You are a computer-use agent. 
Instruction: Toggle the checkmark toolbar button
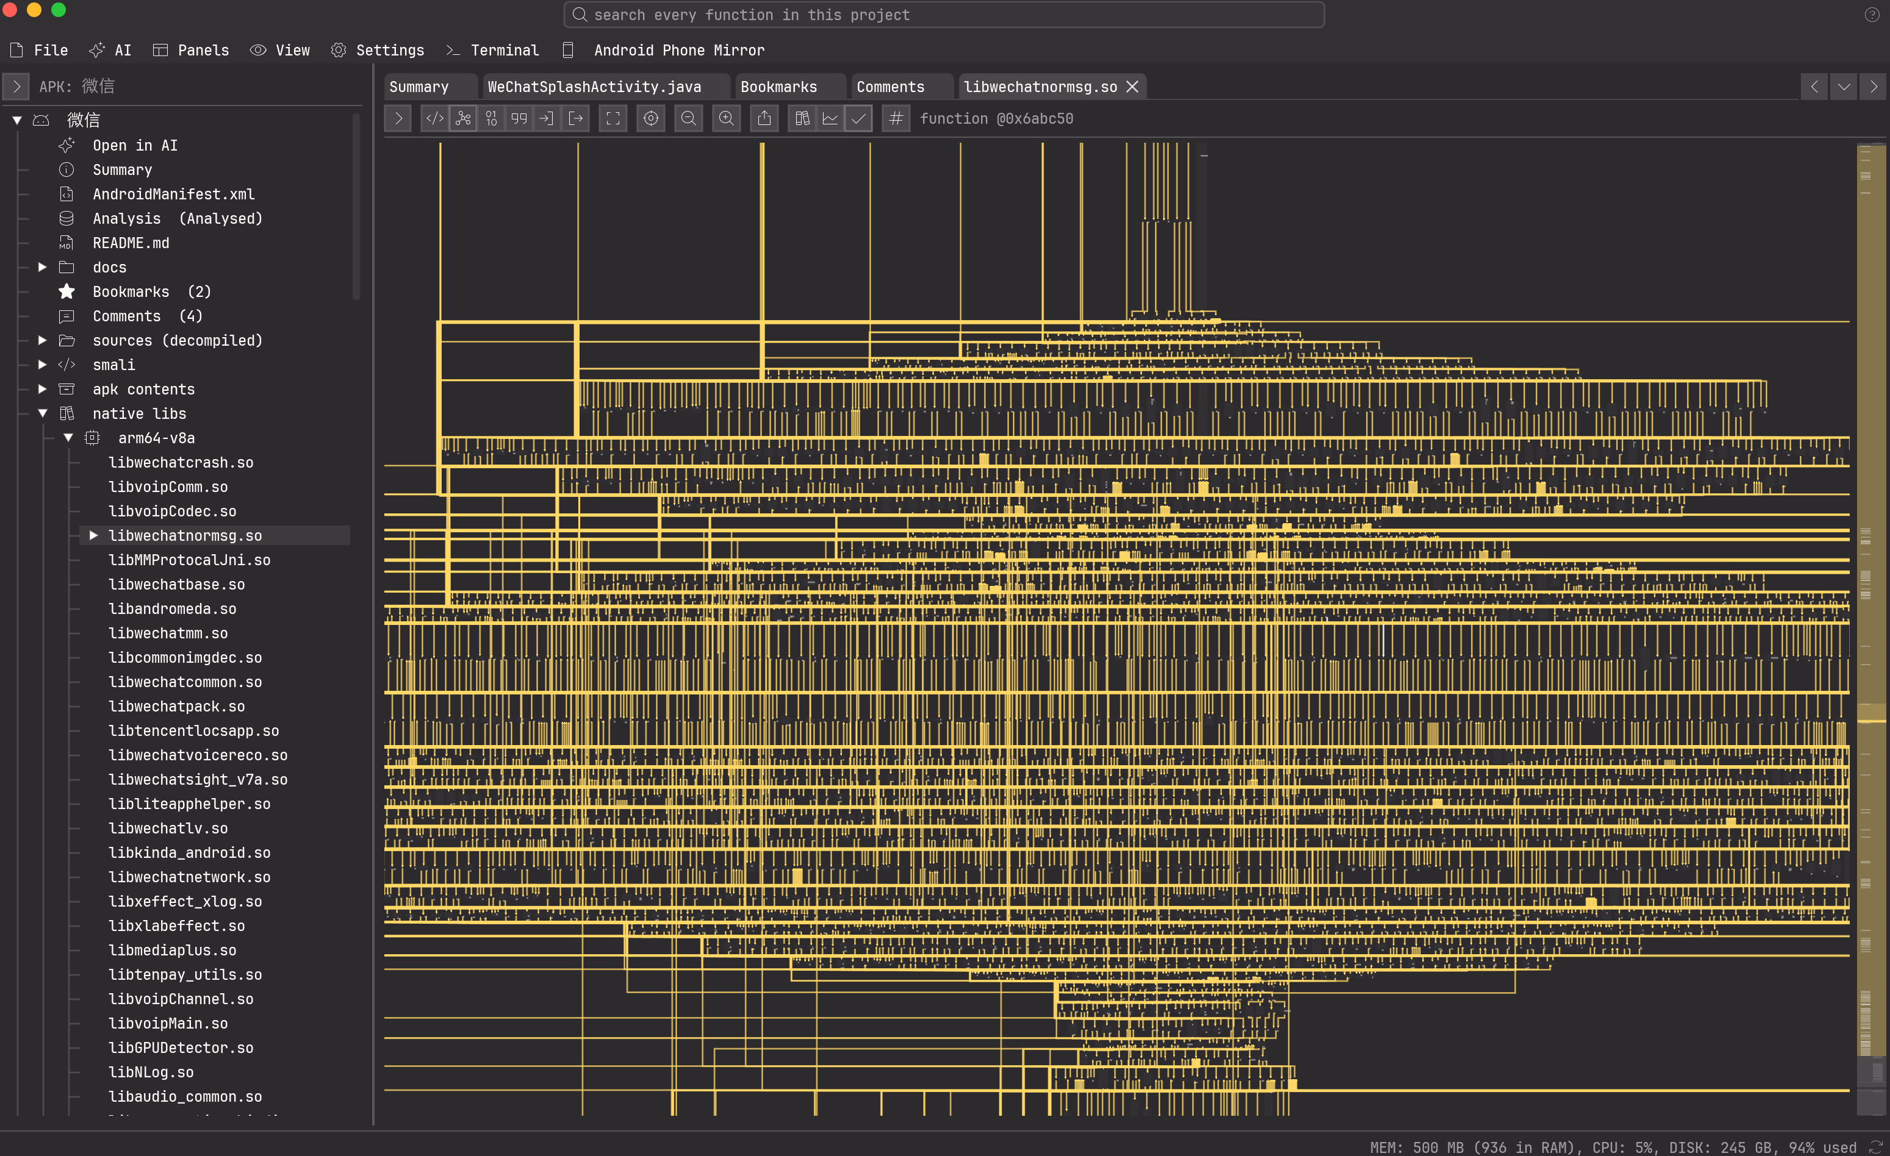(858, 119)
